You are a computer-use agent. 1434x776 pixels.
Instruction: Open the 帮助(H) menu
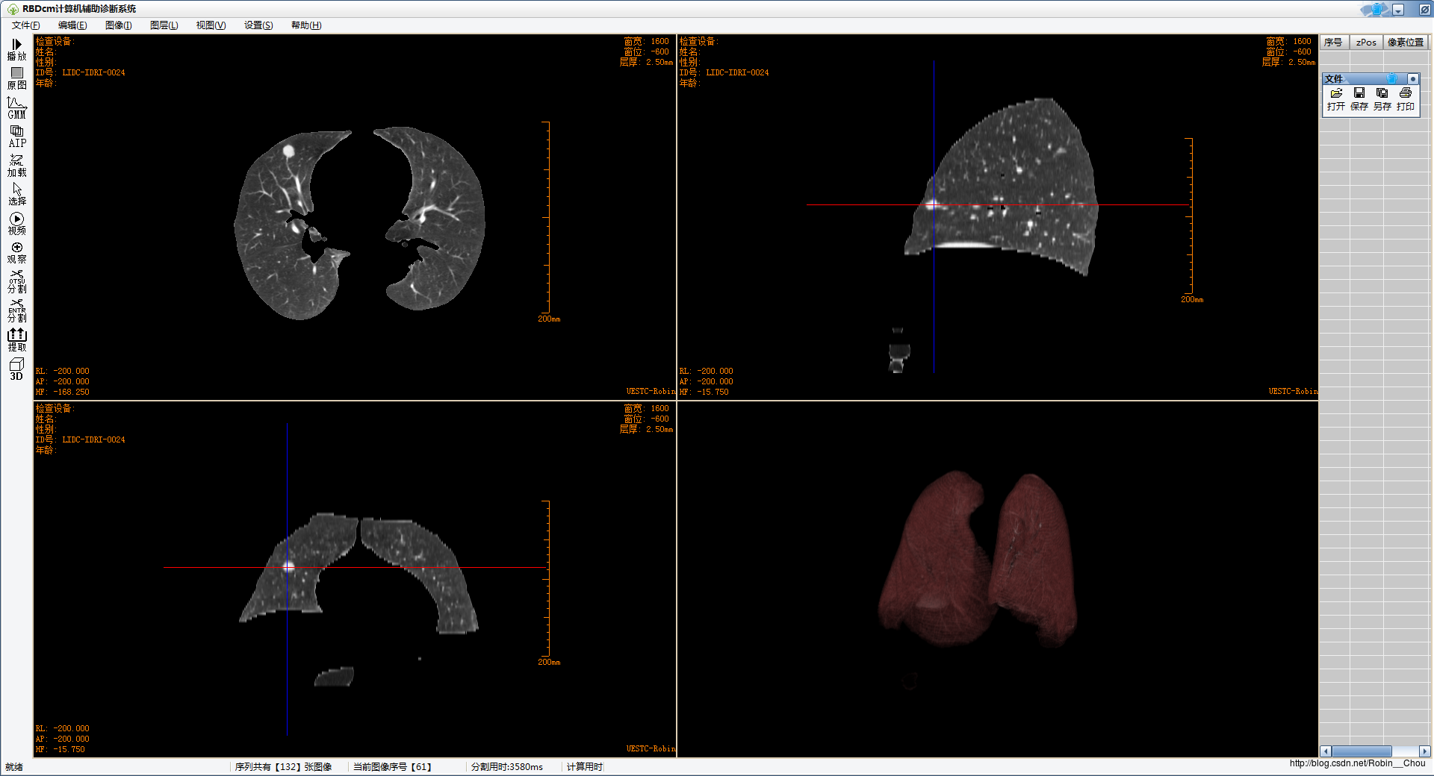(306, 25)
